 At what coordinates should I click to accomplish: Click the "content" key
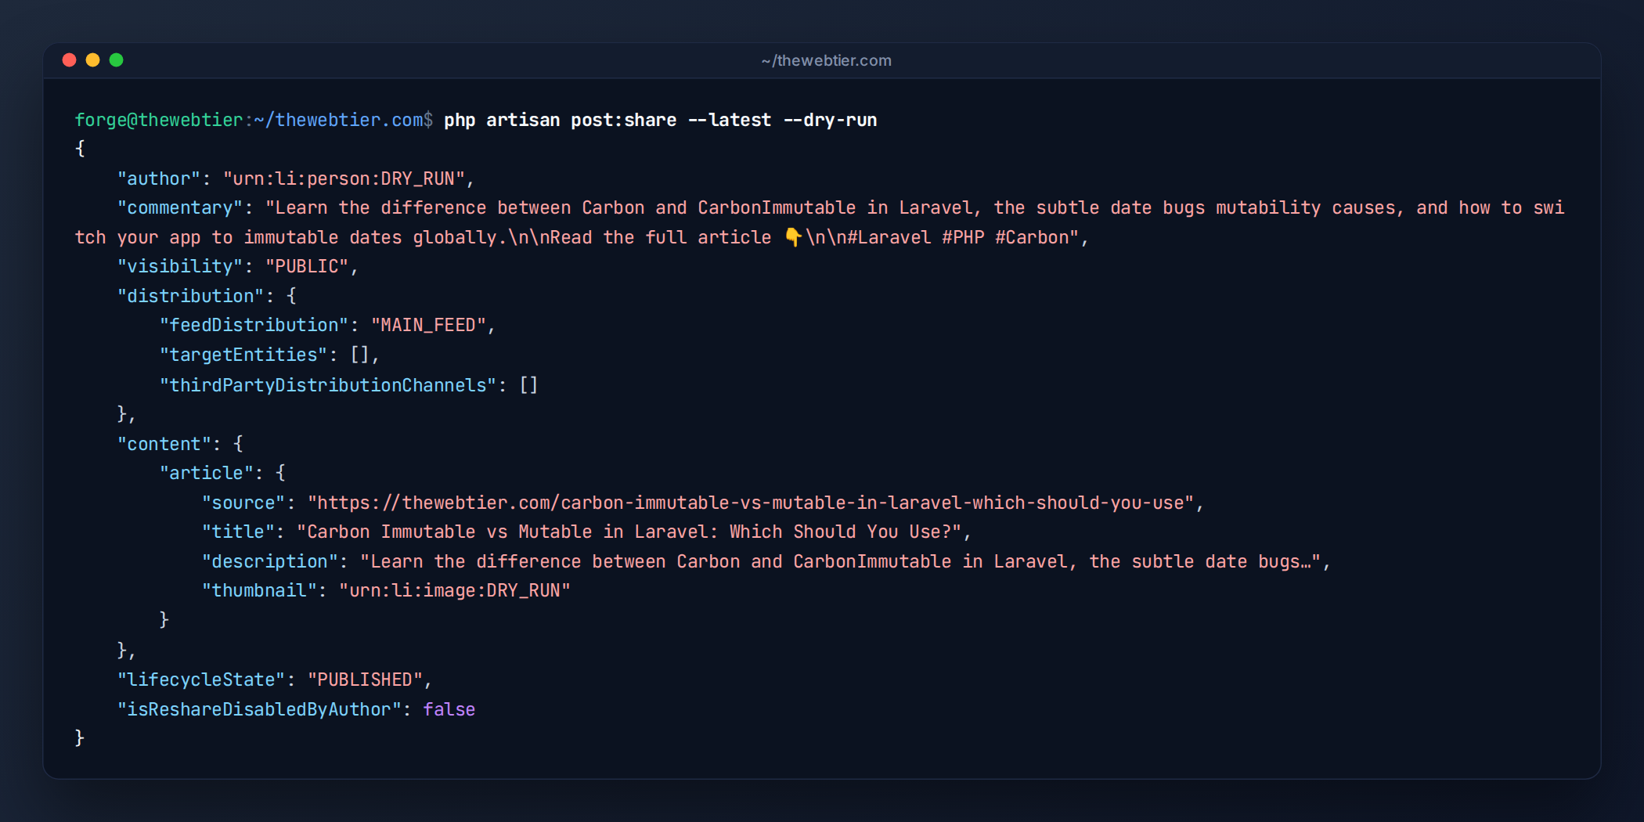164,444
